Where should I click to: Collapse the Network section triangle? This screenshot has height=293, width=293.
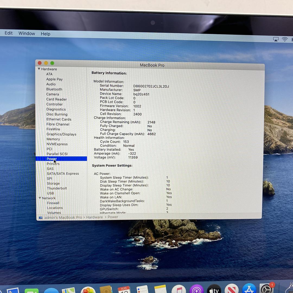point(40,198)
